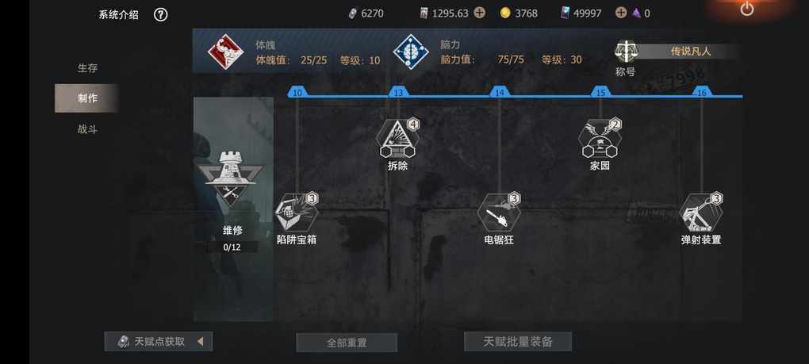Click the plus next to 1295.63 currency
The height and width of the screenshot is (364, 809).
click(479, 13)
